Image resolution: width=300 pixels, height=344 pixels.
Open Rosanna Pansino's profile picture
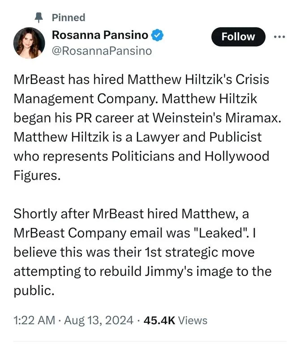30,43
